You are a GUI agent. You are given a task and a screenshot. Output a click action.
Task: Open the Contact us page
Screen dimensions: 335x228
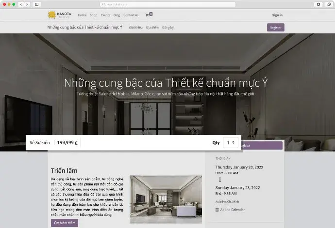click(131, 15)
